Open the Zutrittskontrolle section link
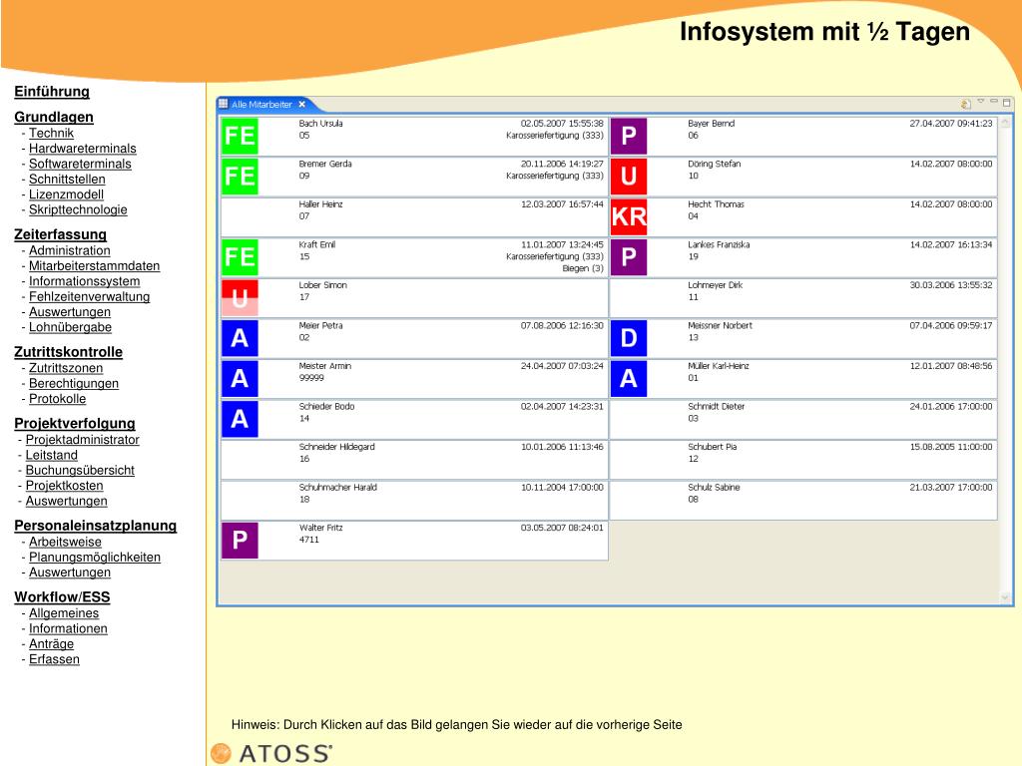 point(69,352)
